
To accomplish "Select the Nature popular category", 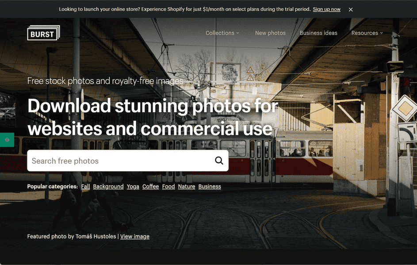I will coord(187,187).
